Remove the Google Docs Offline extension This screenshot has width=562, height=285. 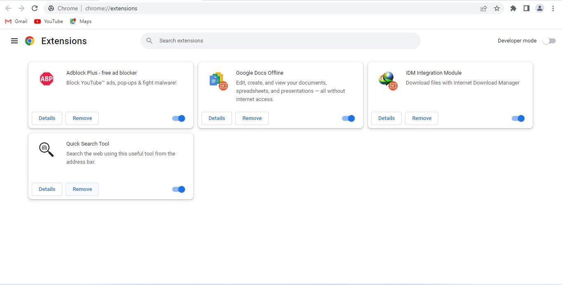click(x=252, y=118)
